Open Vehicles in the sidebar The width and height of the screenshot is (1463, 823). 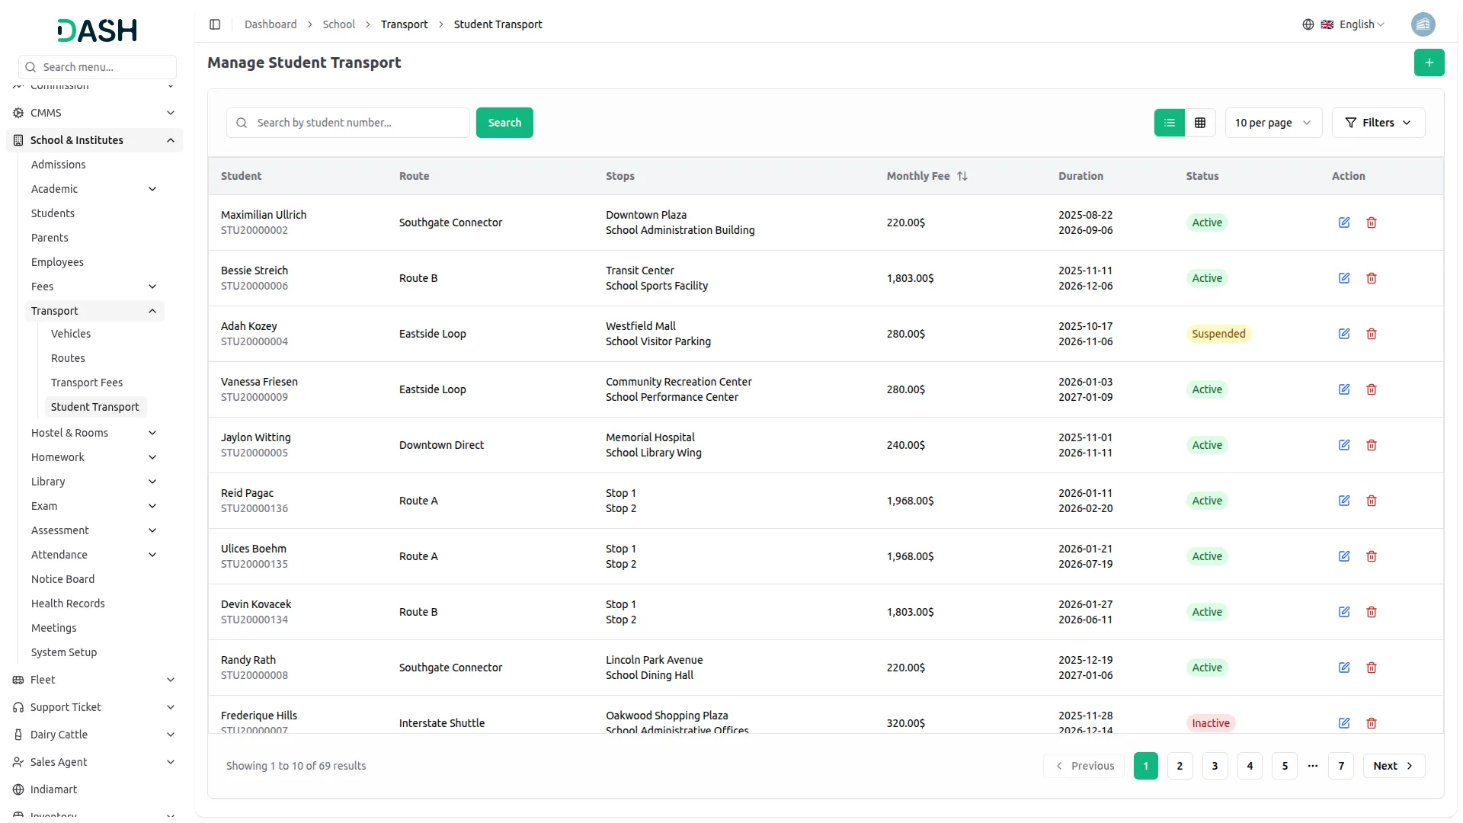pos(71,334)
